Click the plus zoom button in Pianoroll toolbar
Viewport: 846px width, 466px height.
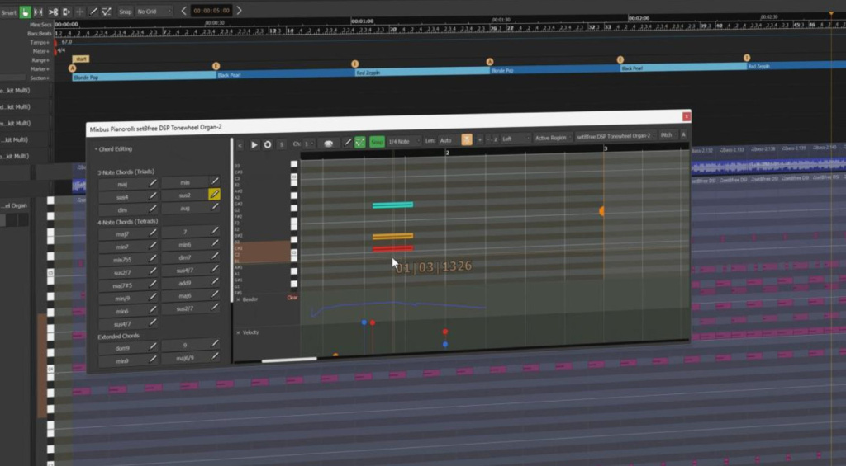pos(480,139)
